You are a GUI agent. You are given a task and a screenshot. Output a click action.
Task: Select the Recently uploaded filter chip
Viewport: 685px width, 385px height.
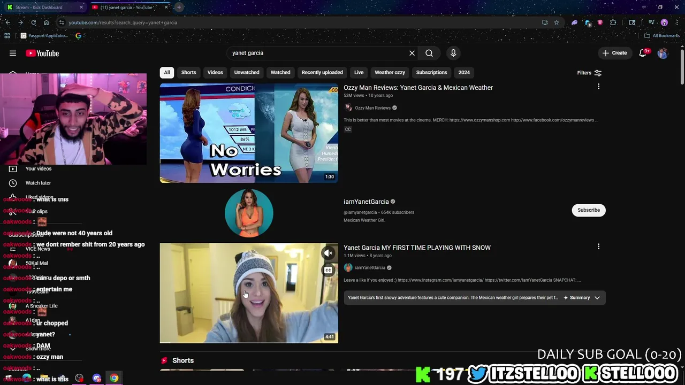point(322,73)
